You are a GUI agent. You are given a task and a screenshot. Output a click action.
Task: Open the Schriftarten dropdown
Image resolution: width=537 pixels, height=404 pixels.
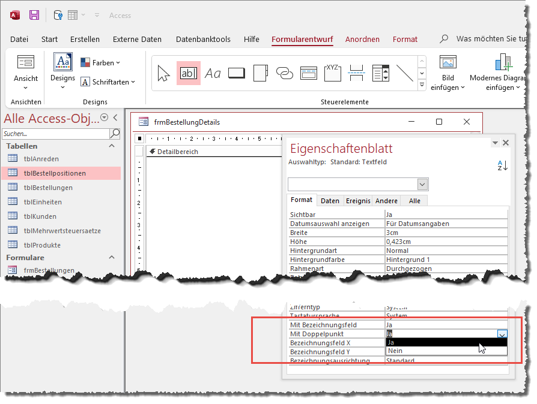coord(108,82)
